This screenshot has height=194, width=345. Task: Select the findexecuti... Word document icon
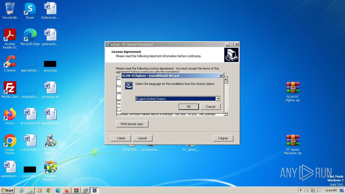pos(50,11)
